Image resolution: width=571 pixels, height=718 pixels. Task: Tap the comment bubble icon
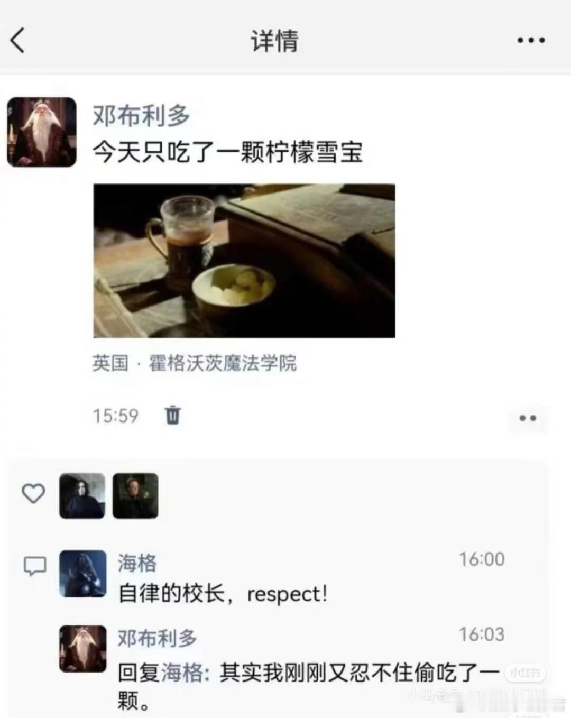35,566
